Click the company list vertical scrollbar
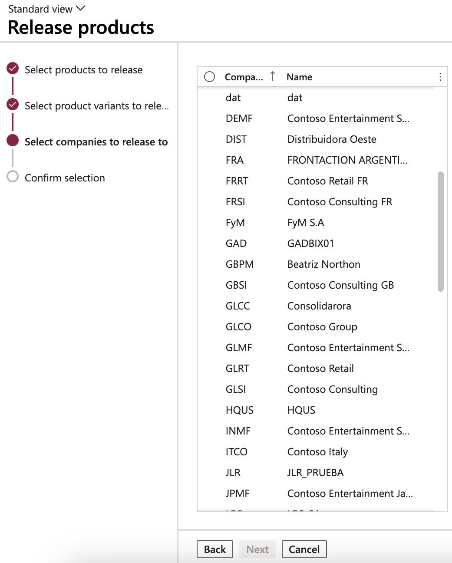Screen dimensions: 452x563 click(x=441, y=231)
